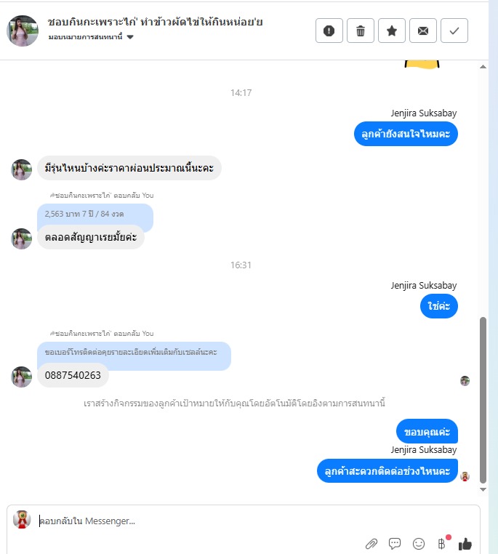Image resolution: width=498 pixels, height=554 pixels.
Task: Open the customer's profile picture in the header
Action: [23, 31]
